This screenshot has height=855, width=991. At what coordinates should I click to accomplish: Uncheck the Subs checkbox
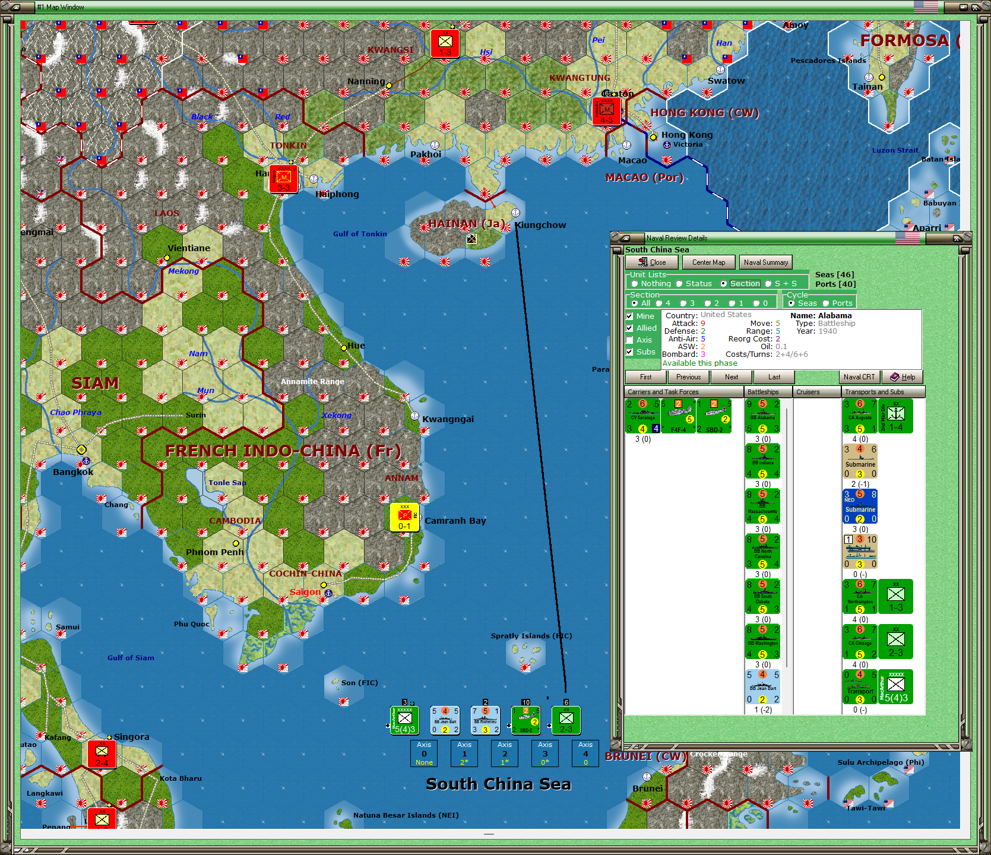pos(629,352)
